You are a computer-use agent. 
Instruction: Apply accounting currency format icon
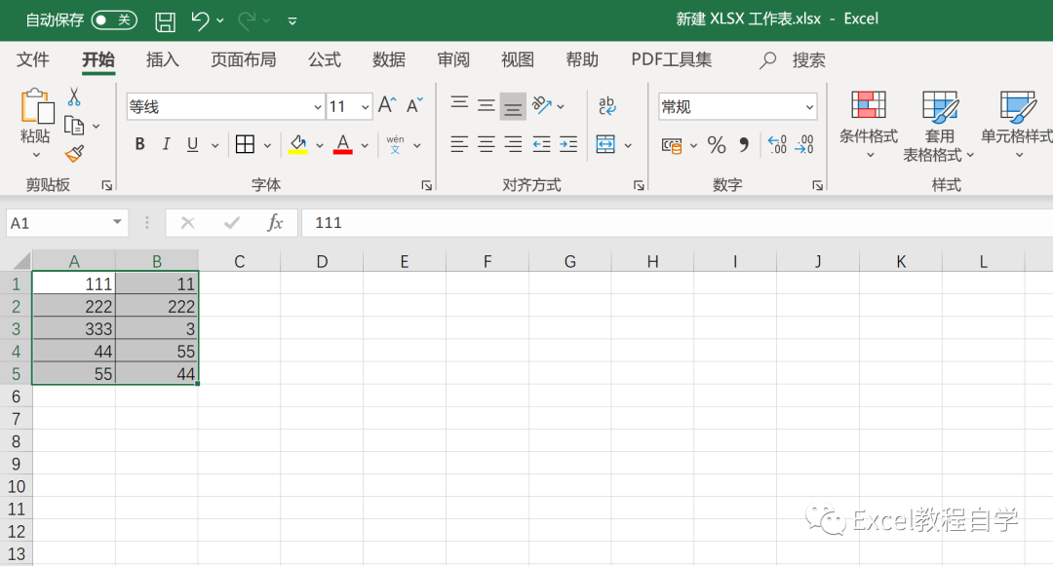tap(672, 145)
